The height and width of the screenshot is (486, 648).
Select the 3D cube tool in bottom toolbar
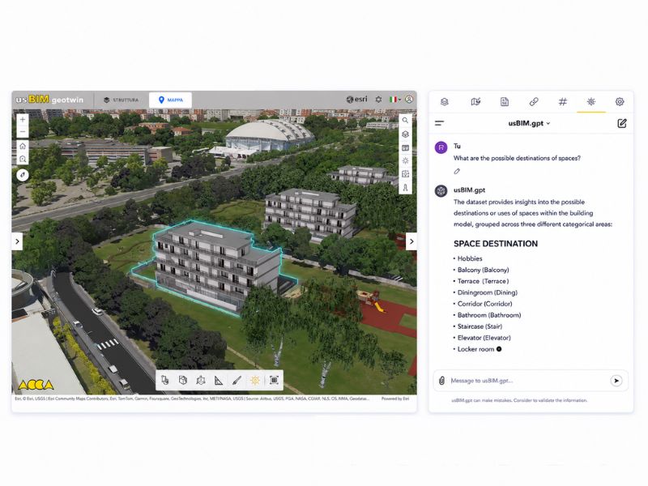tap(183, 380)
